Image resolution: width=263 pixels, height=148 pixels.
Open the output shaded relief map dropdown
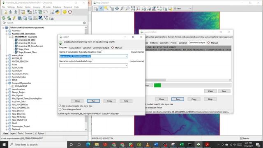(x=126, y=65)
